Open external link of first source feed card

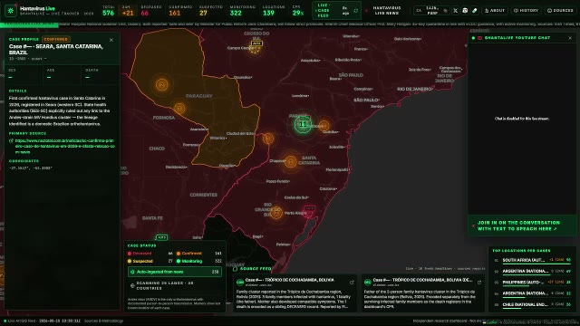pos(352,283)
